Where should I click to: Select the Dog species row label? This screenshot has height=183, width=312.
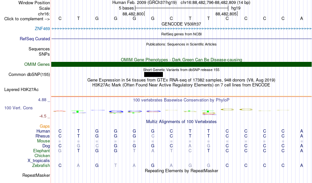tap(46, 146)
